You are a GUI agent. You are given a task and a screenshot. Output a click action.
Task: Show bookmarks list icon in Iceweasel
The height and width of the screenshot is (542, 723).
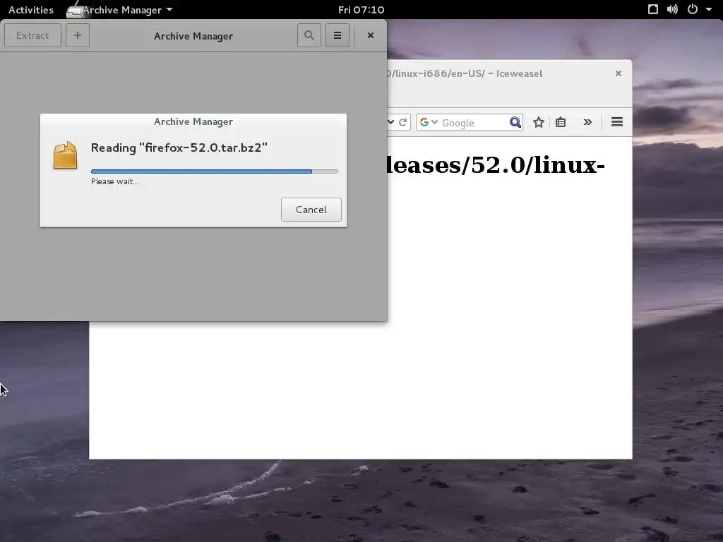(561, 122)
